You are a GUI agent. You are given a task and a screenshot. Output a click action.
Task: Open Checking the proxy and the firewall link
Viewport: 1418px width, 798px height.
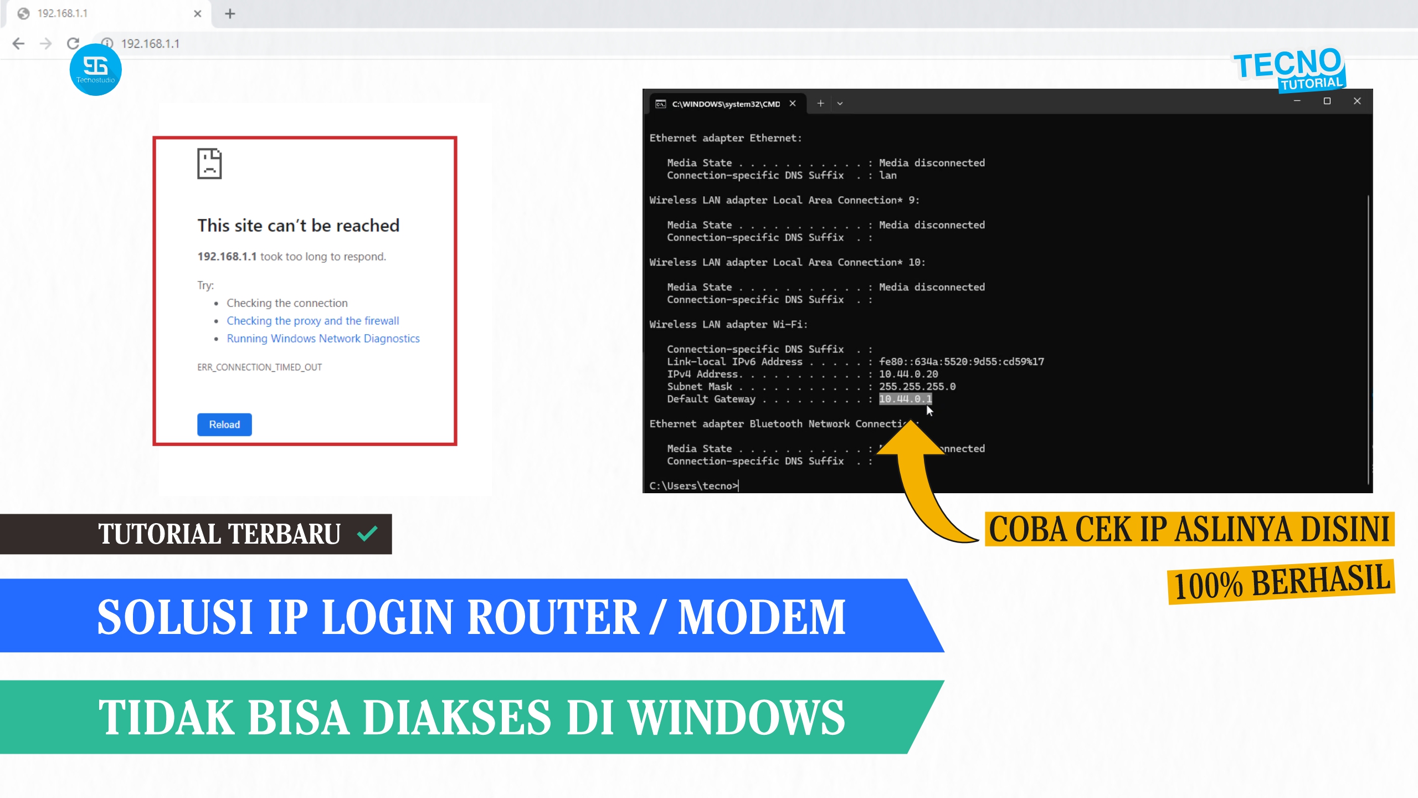click(x=313, y=321)
